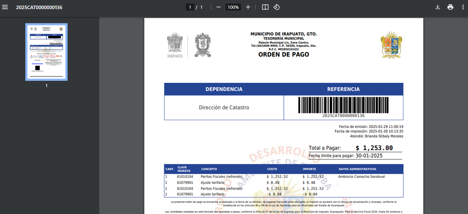Click the coat of arms on the right
The width and height of the screenshot is (468, 214).
(392, 45)
